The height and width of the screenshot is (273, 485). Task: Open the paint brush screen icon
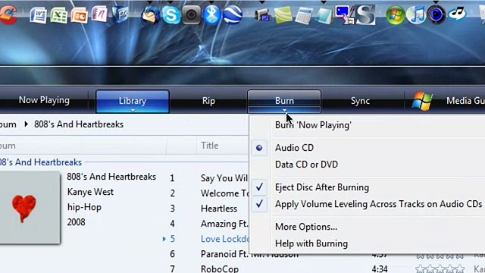click(344, 15)
